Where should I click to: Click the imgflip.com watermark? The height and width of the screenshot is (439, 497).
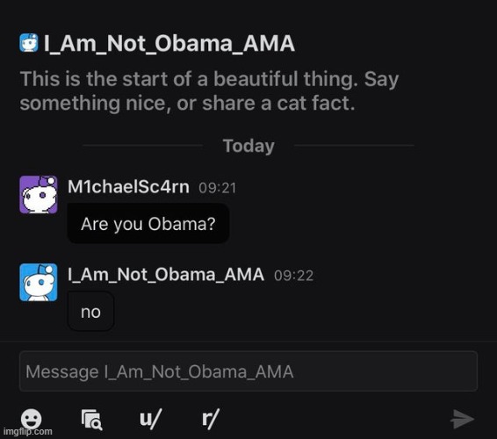point(27,432)
